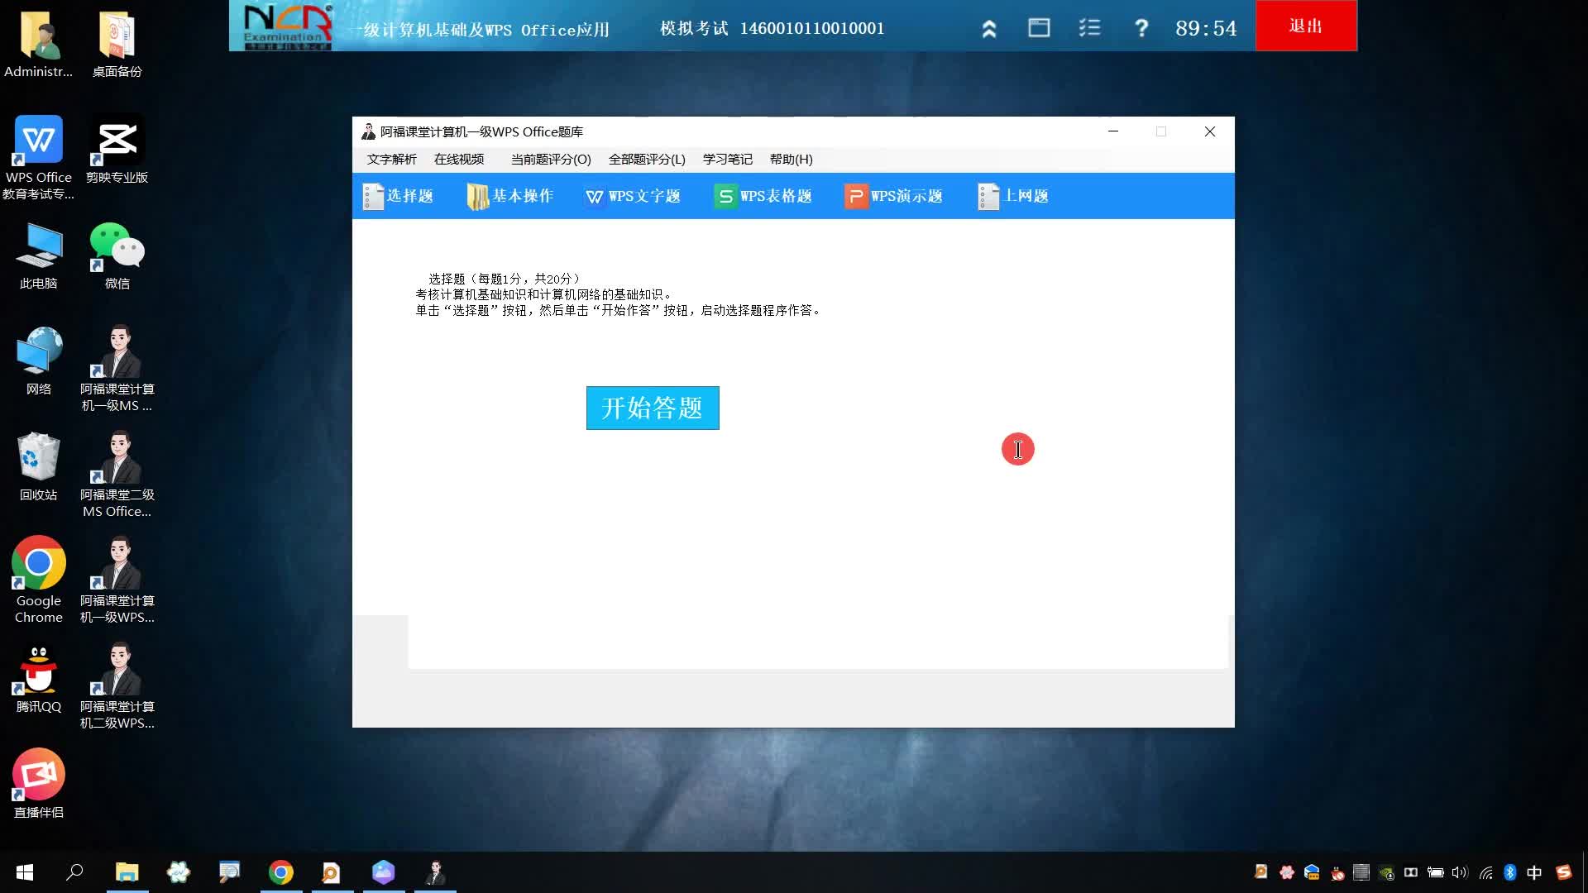This screenshot has width=1588, height=893.
Task: Click the red 退出 button
Action: [x=1305, y=26]
